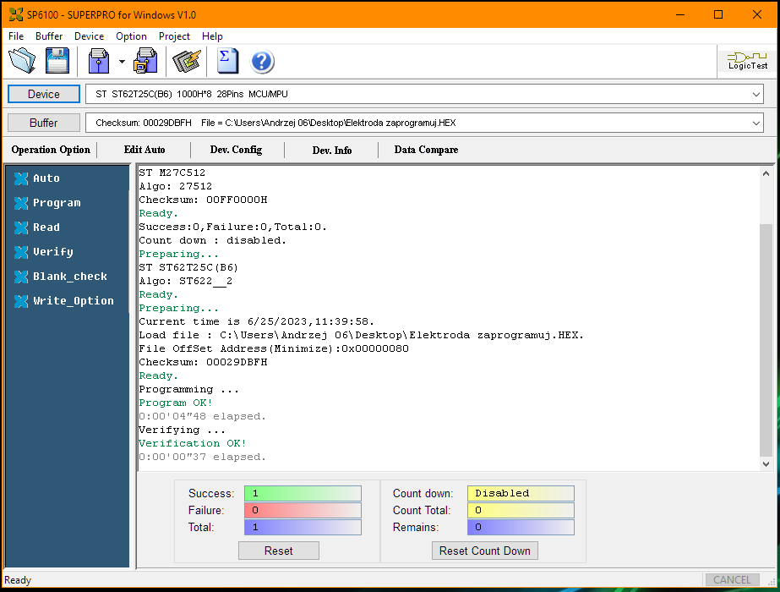The width and height of the screenshot is (780, 592).
Task: Open the Buffer menu
Action: click(x=49, y=36)
